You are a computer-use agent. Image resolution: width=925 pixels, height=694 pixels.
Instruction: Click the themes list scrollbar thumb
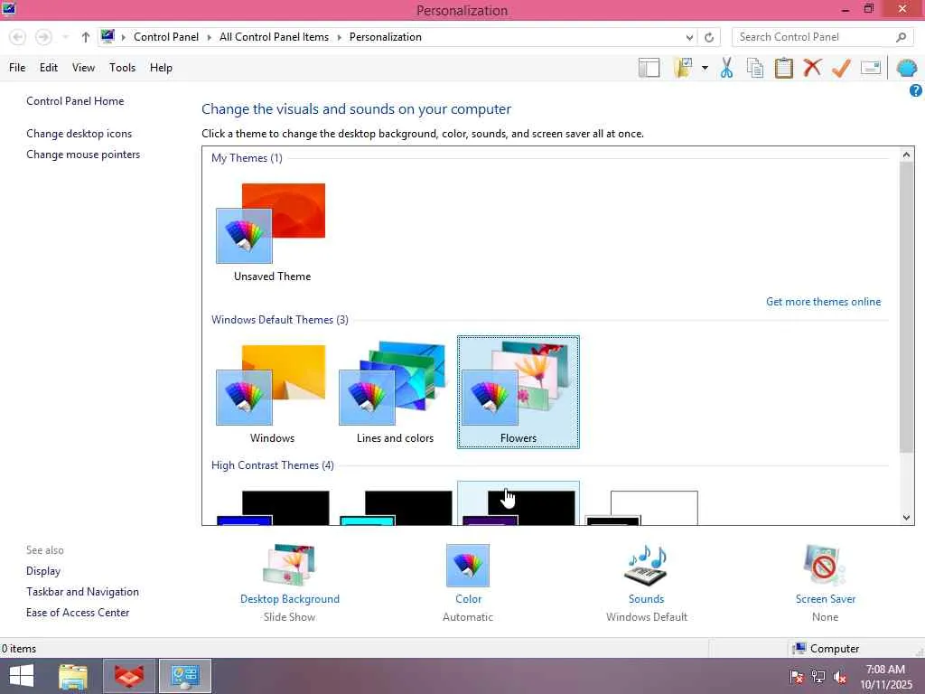point(906,307)
